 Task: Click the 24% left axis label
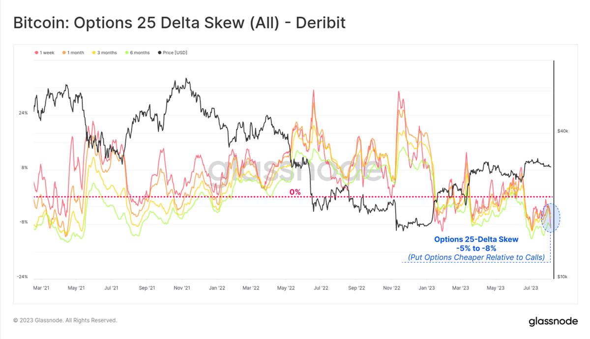(23, 113)
